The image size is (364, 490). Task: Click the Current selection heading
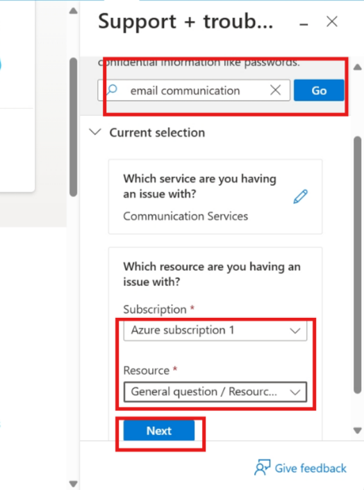click(x=157, y=133)
